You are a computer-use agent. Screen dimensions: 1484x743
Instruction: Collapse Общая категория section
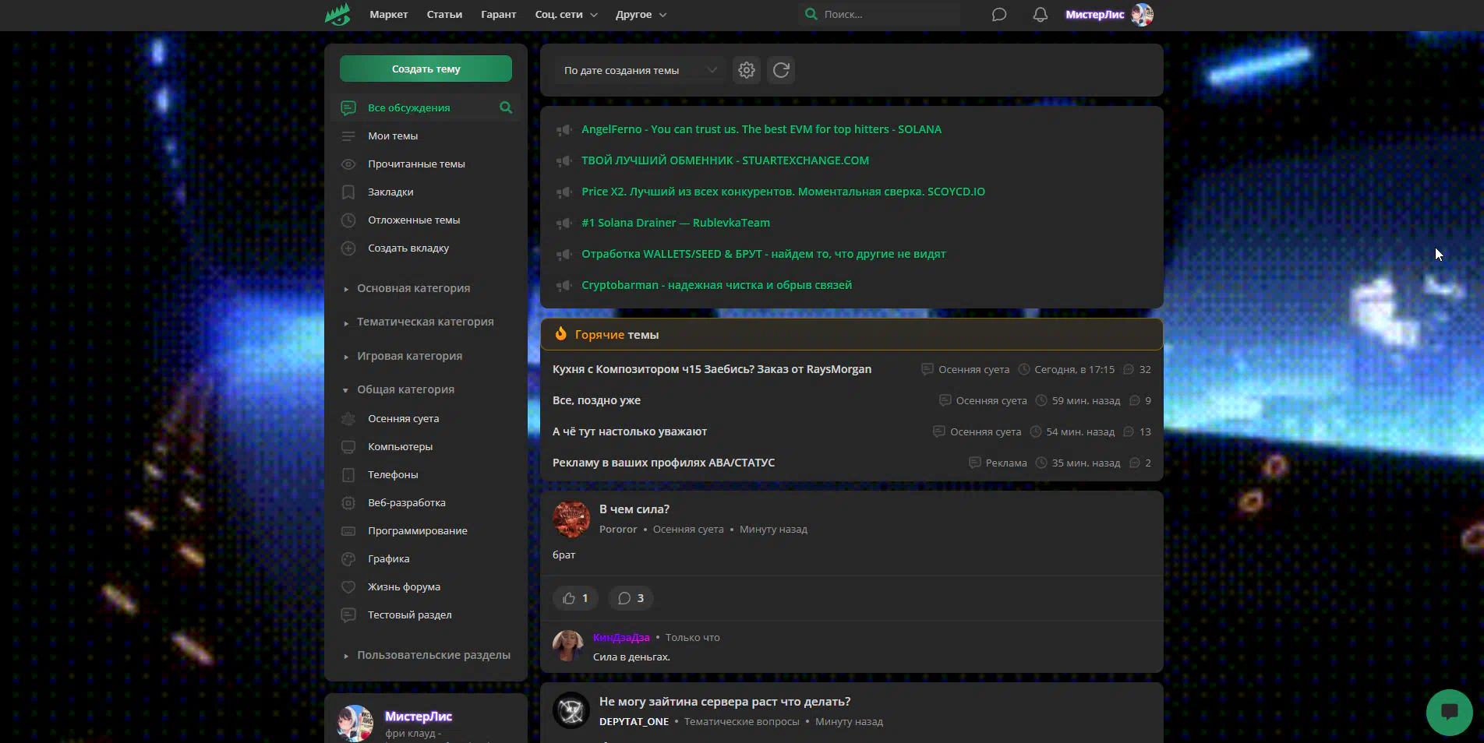pos(405,389)
